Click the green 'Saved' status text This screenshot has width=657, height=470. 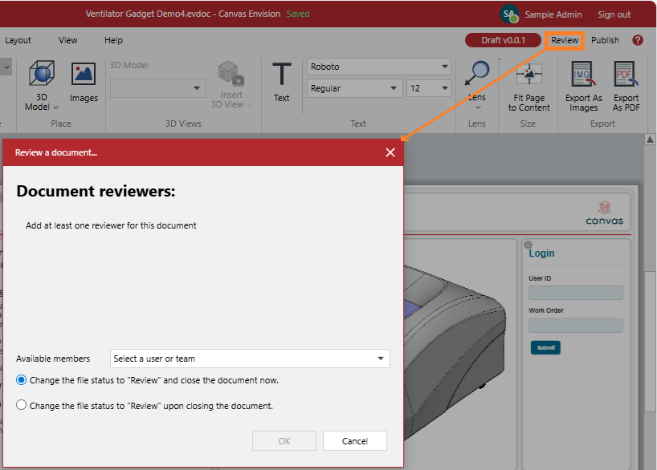click(298, 14)
